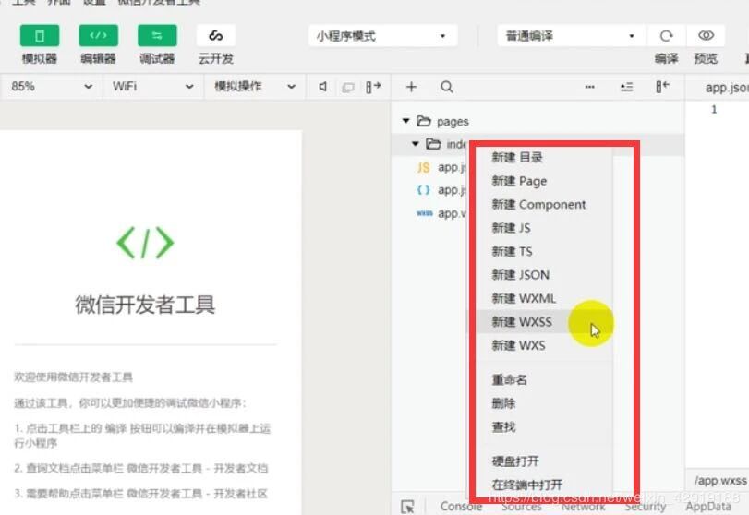Open the mini program mode dropdown
Screen dimensions: 749x515
coord(382,36)
